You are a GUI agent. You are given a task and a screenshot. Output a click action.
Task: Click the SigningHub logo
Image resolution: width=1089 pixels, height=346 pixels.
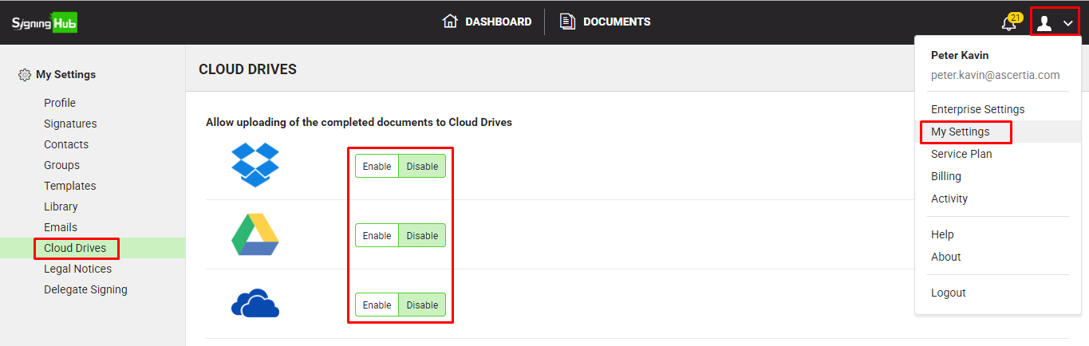[x=44, y=22]
